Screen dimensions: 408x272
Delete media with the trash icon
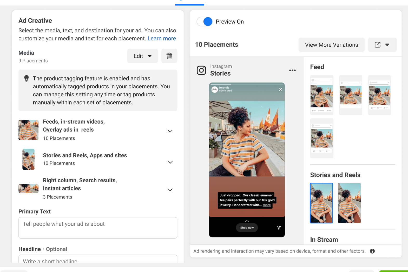point(169,56)
